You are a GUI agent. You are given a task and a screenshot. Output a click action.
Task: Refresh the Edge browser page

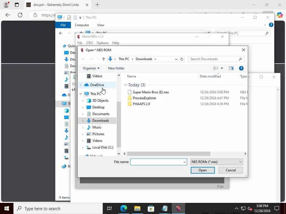20,15
